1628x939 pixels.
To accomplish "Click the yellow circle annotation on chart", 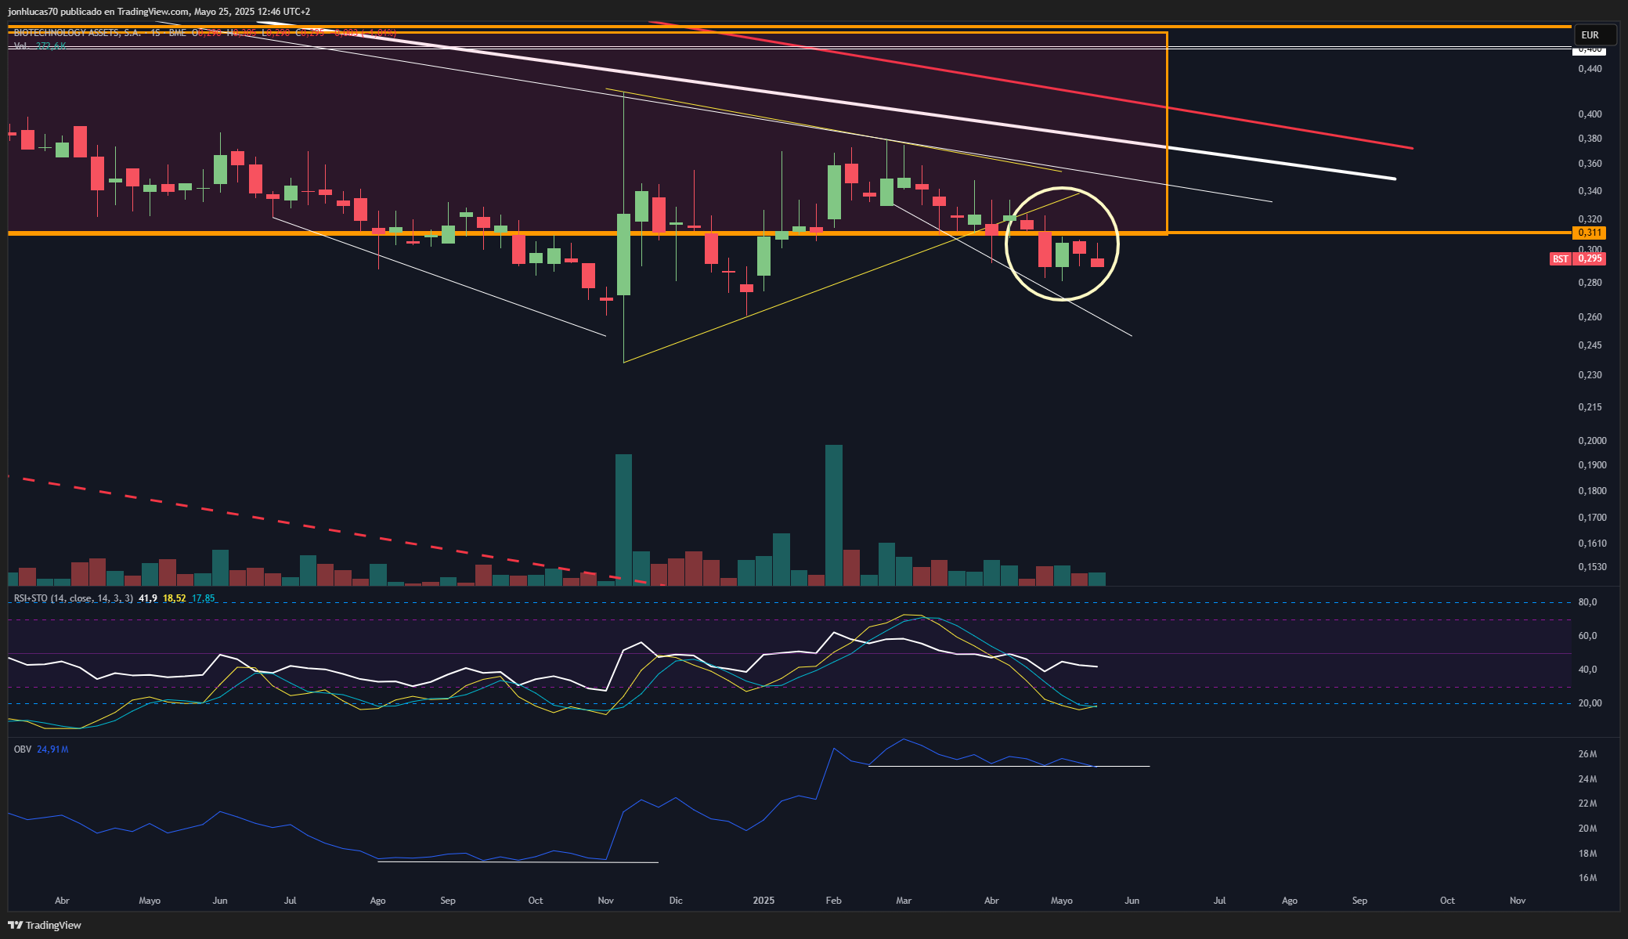I will click(1062, 244).
